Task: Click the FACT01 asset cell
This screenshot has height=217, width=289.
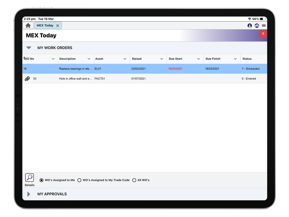Action: [100, 79]
